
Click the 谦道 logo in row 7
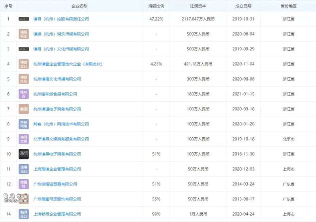pos(24,109)
